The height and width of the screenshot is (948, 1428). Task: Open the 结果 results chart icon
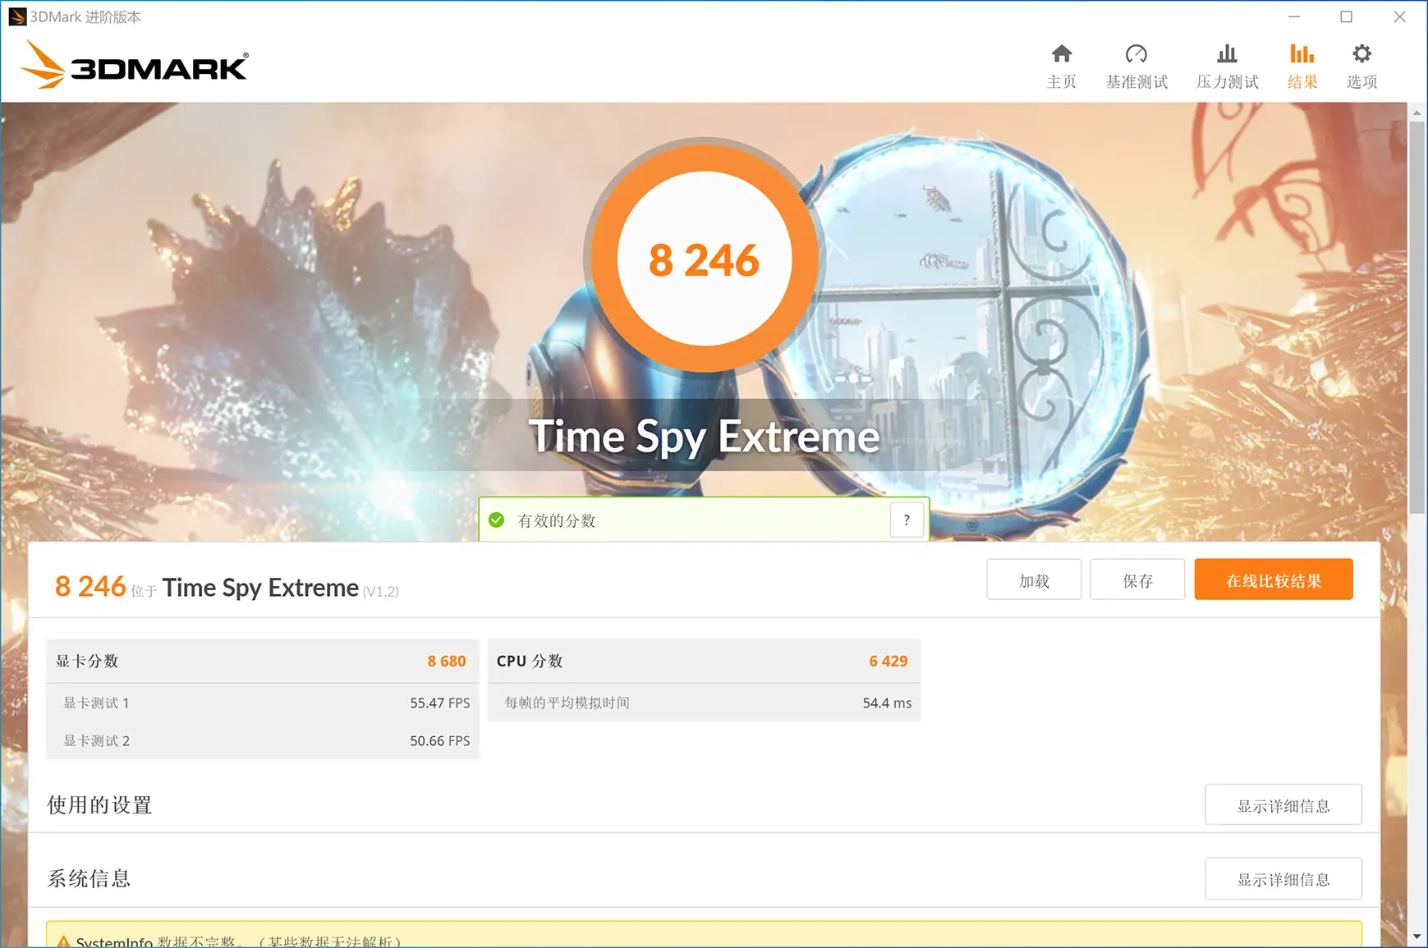coord(1302,54)
